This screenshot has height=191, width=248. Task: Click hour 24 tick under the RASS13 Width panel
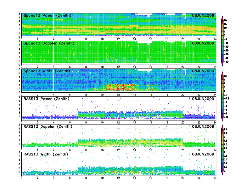click(x=215, y=178)
